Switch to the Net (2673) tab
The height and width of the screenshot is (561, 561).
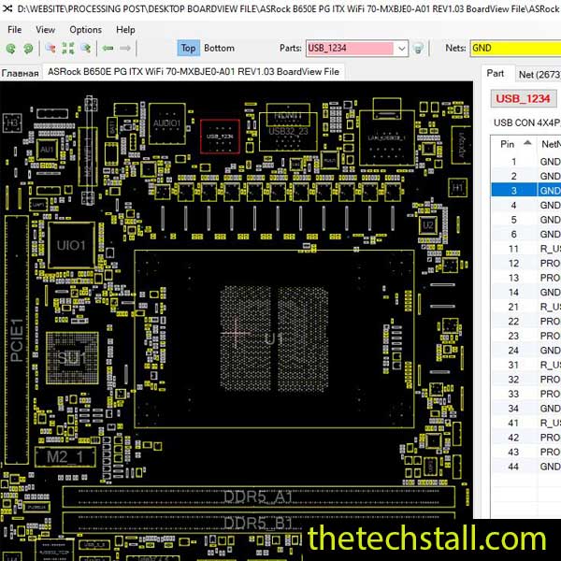pyautogui.click(x=538, y=73)
